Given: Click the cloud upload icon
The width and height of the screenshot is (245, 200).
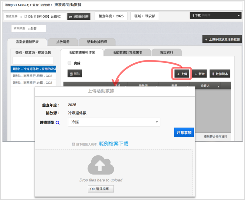Looking at the screenshot, I should (x=100, y=166).
